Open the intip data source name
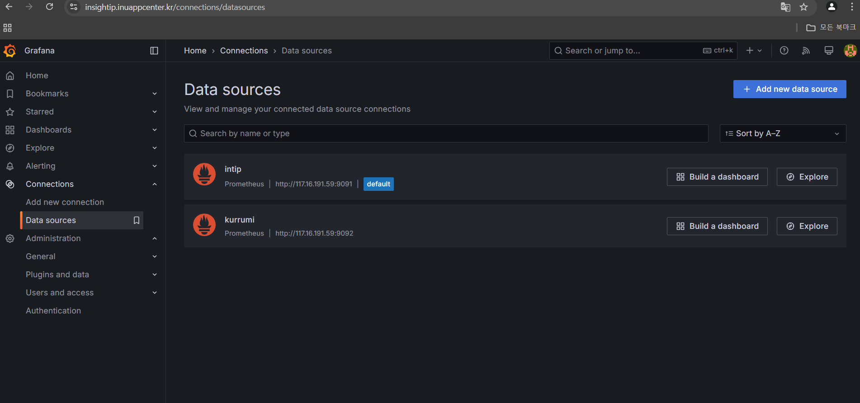Screen dimensions: 860x403 click(x=233, y=169)
